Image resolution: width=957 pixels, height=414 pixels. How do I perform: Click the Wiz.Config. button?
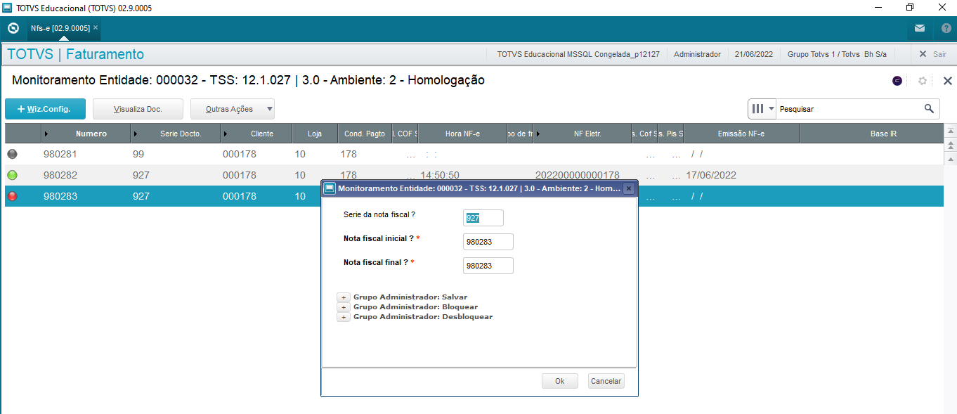click(x=45, y=109)
